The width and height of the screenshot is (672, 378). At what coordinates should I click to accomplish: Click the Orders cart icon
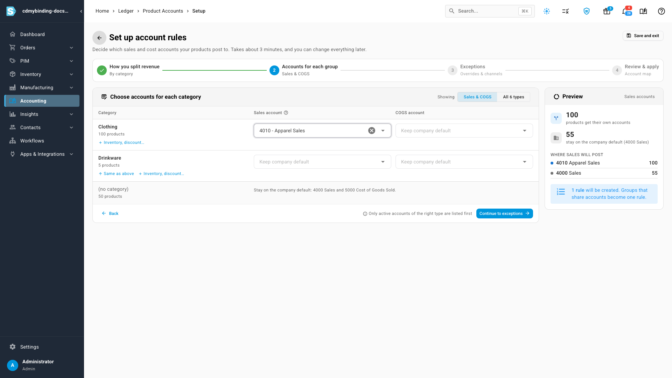tap(13, 48)
